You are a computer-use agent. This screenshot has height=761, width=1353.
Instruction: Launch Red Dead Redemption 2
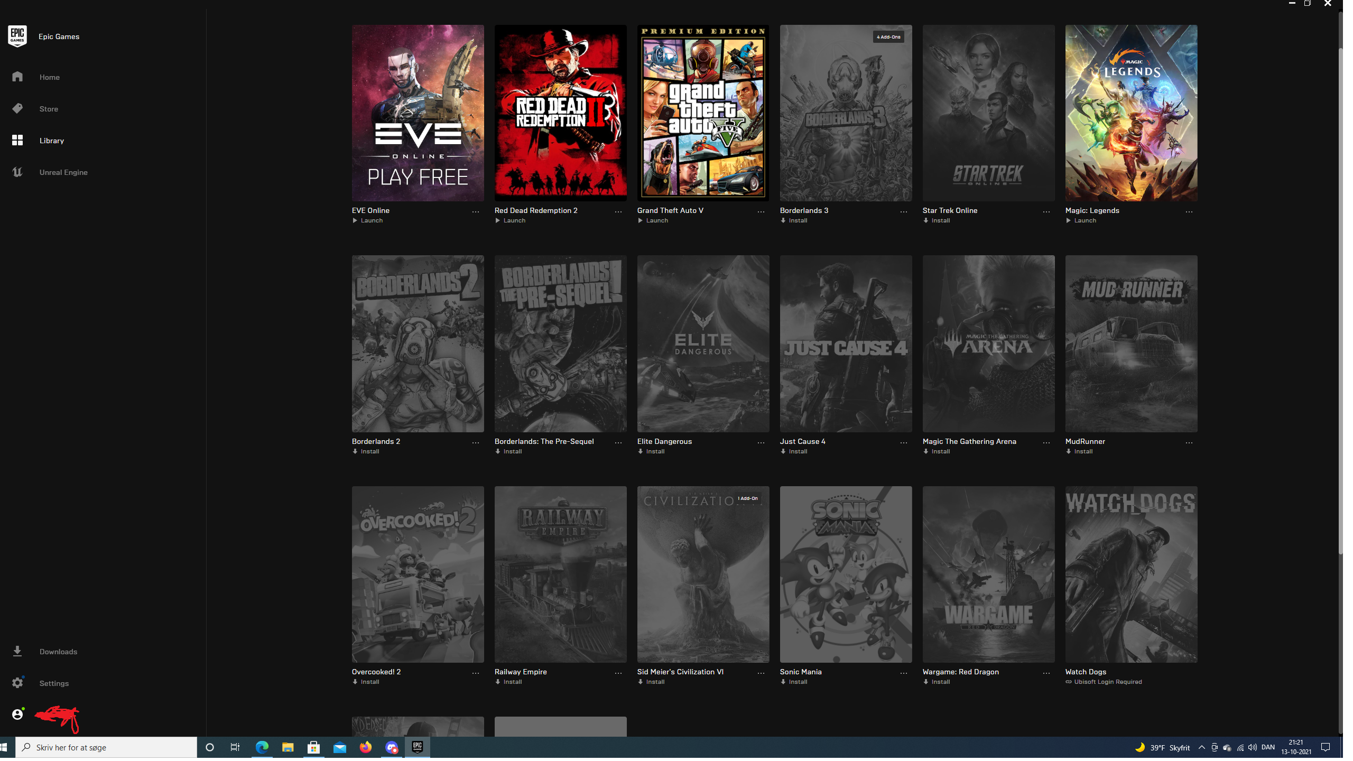pyautogui.click(x=511, y=220)
